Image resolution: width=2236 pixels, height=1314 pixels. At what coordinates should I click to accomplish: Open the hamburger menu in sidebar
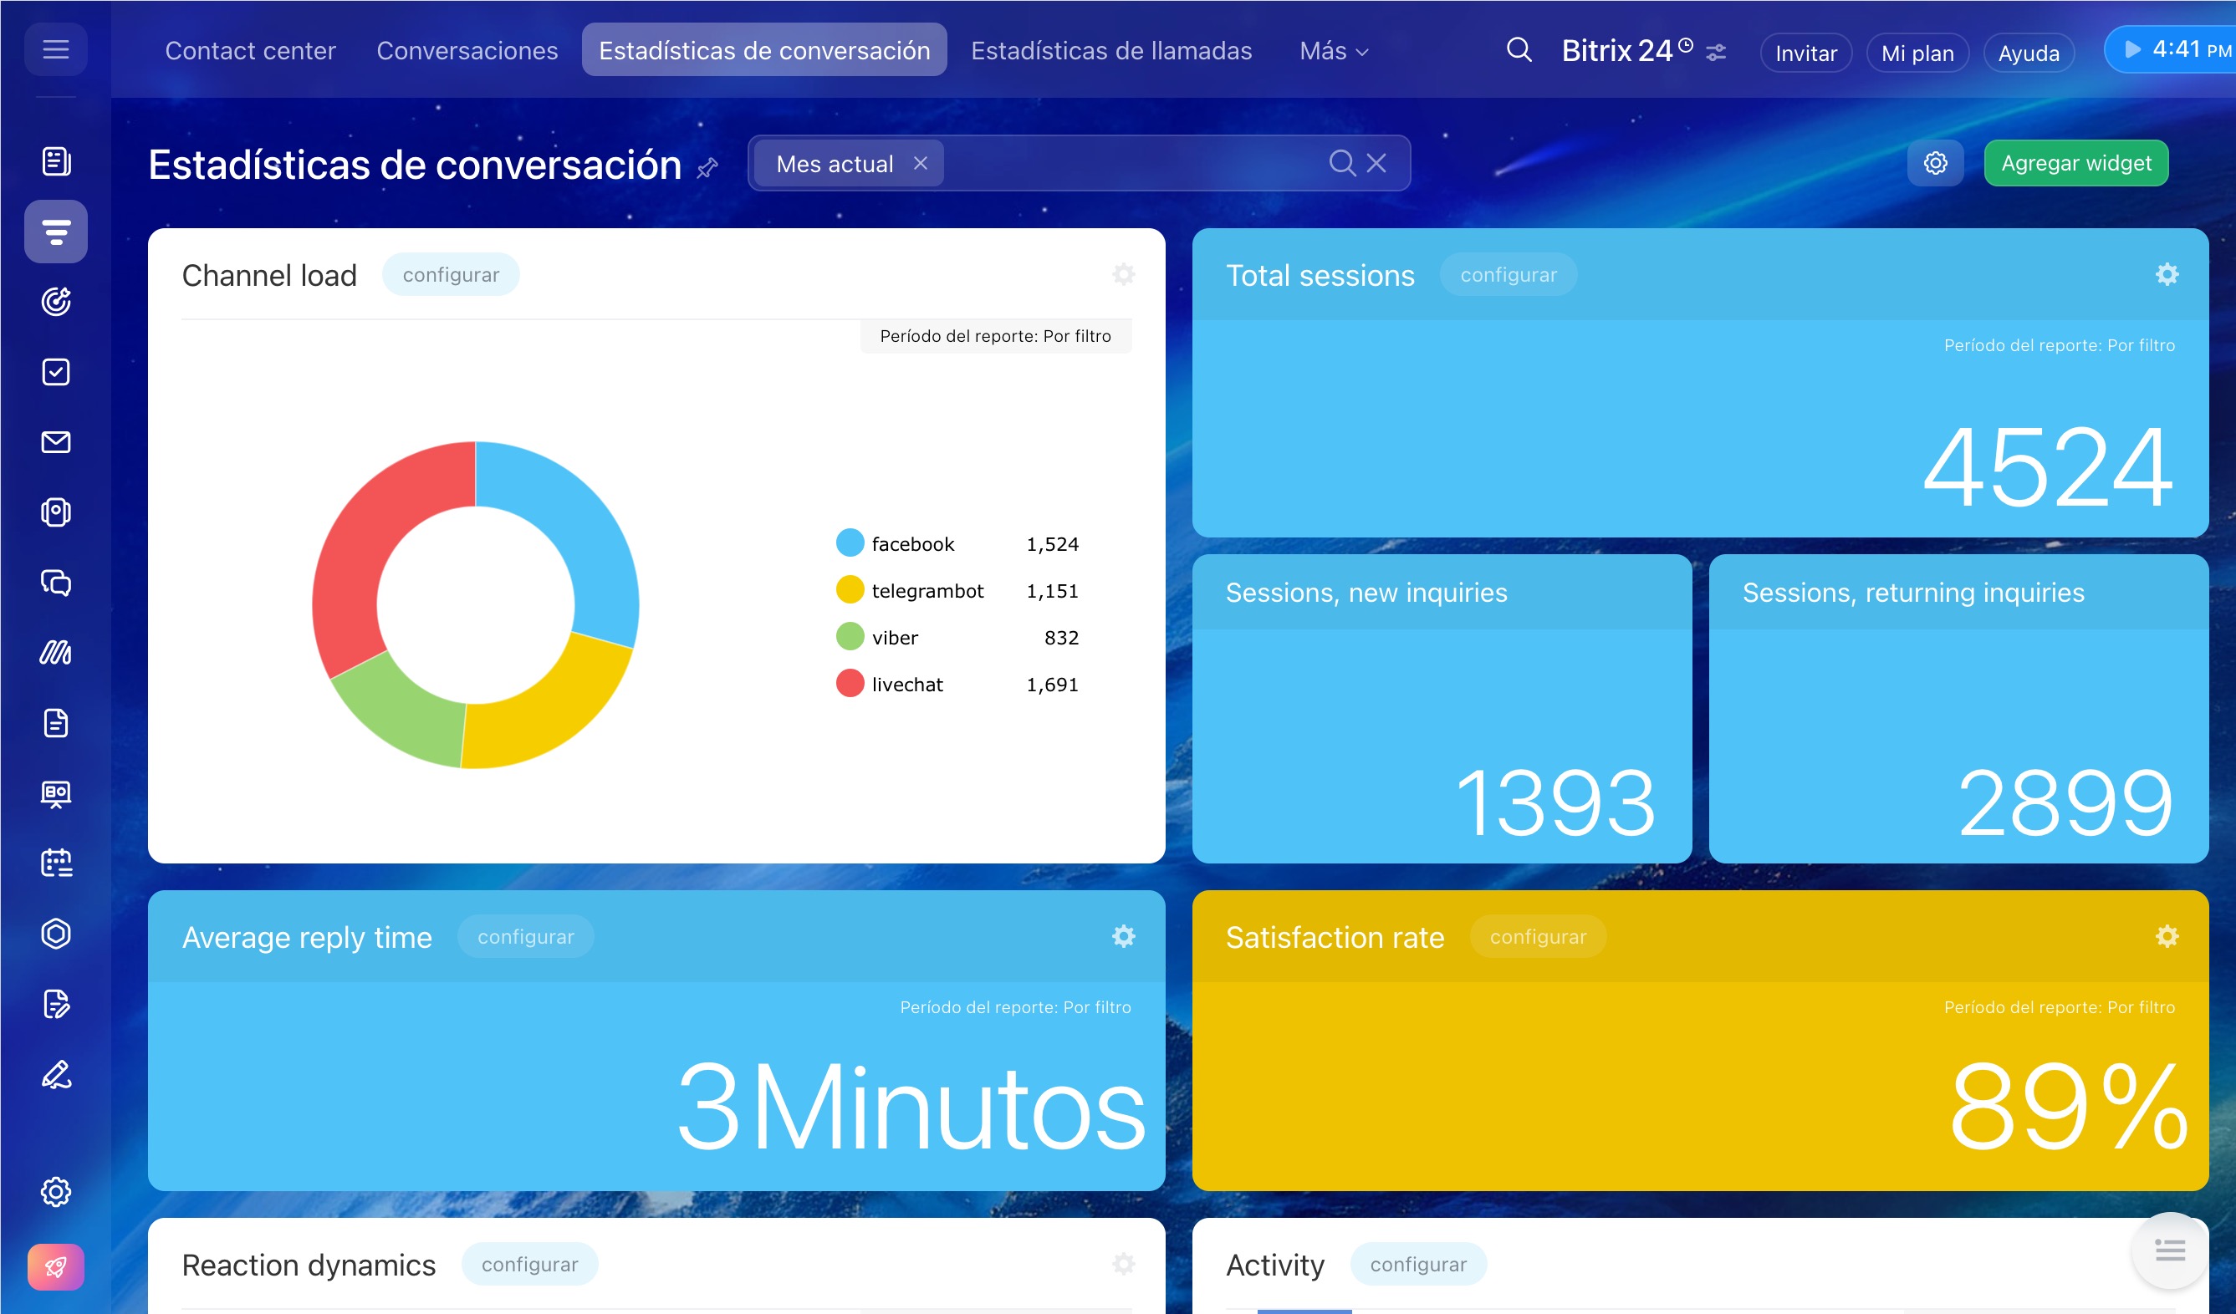click(x=55, y=49)
